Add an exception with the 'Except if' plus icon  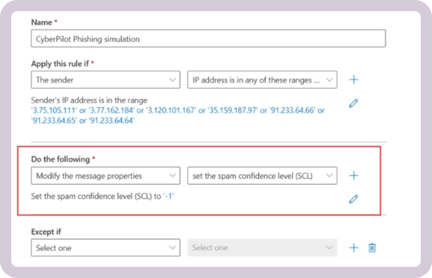353,247
